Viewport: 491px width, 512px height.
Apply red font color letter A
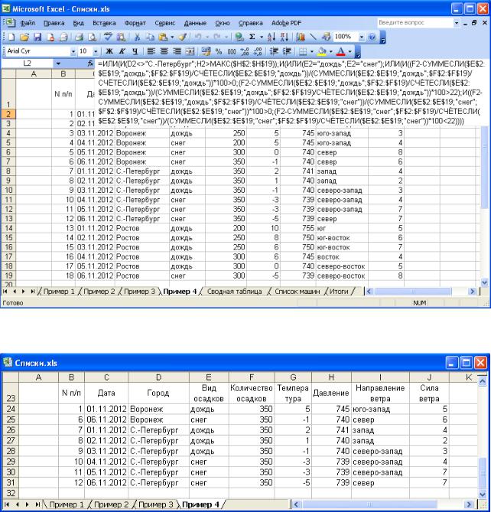click(341, 51)
